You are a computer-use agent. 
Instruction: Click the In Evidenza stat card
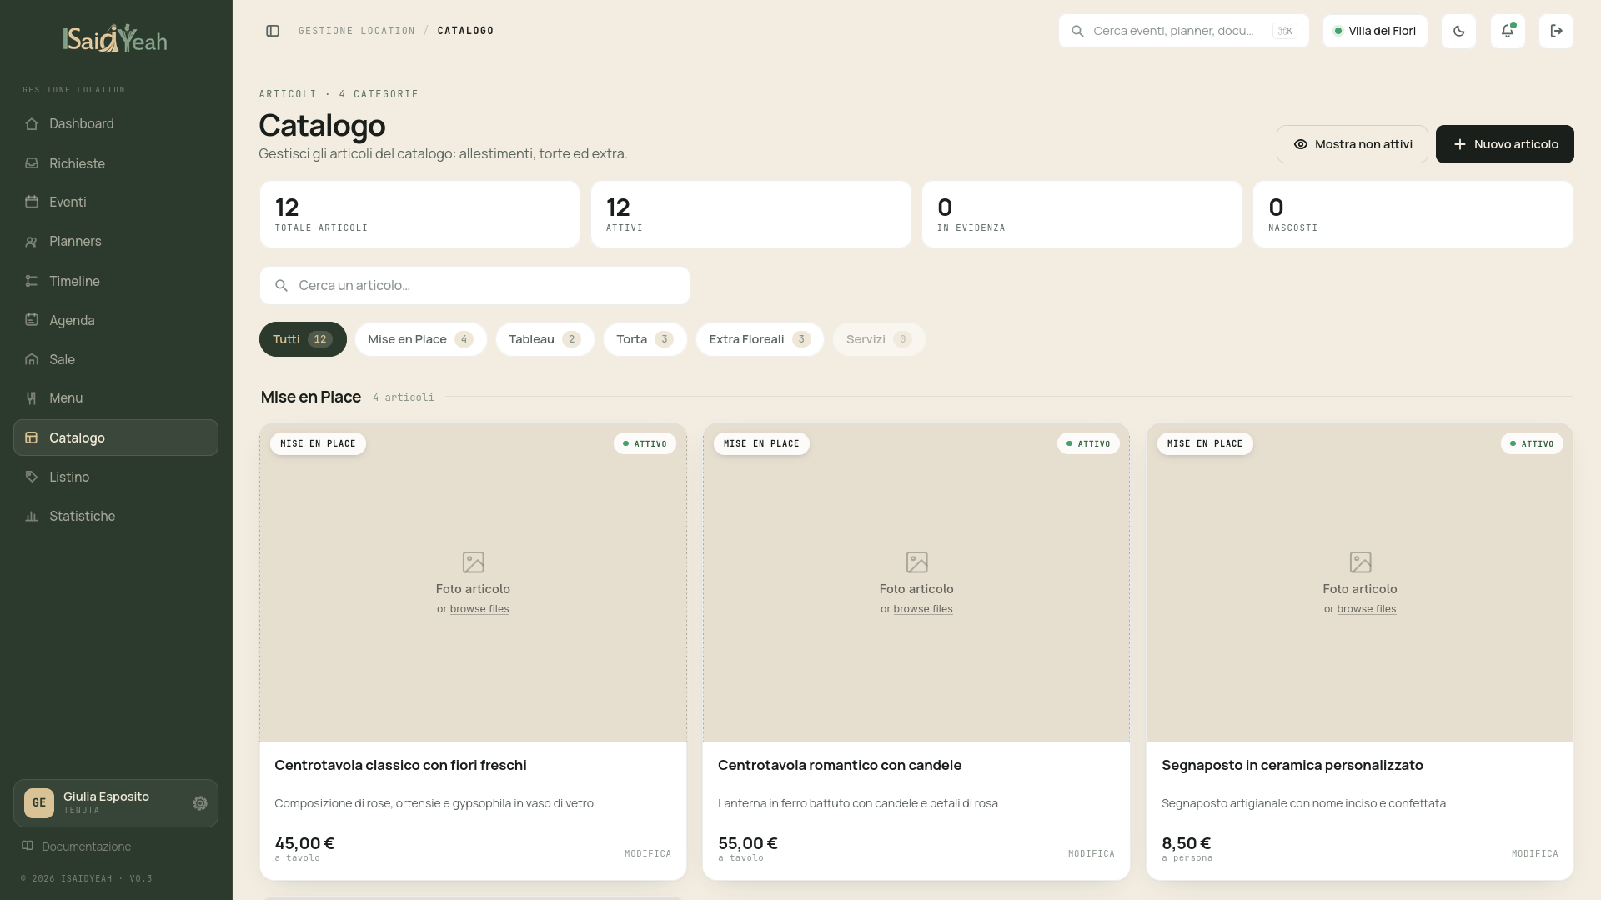coord(1082,214)
